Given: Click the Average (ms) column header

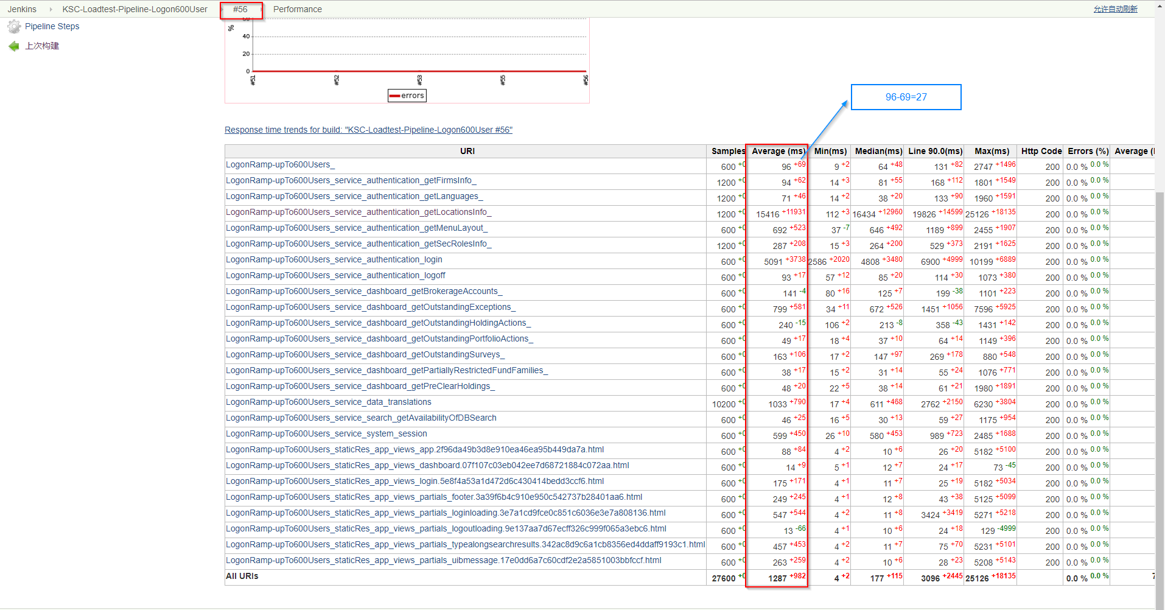Looking at the screenshot, I should pyautogui.click(x=778, y=152).
